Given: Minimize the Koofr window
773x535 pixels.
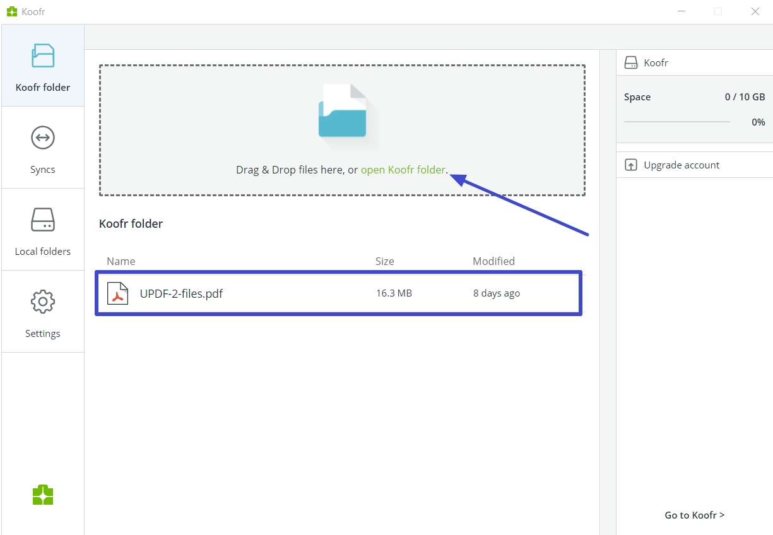Looking at the screenshot, I should pyautogui.click(x=682, y=11).
